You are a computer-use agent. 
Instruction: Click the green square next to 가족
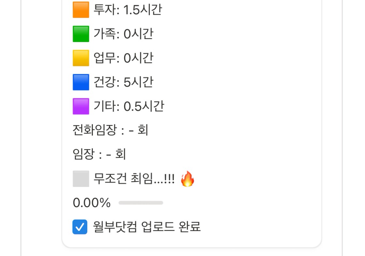click(x=81, y=34)
